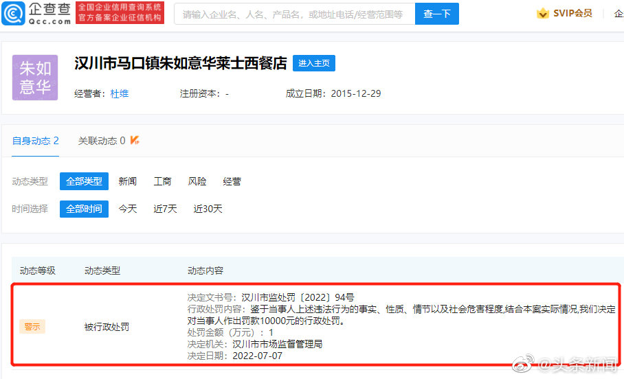This screenshot has width=624, height=379.
Task: Select the 全部类型 filter
Action: click(84, 181)
